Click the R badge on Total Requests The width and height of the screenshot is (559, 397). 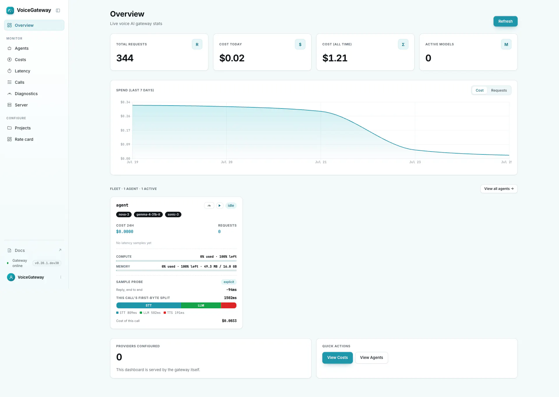coord(197,44)
